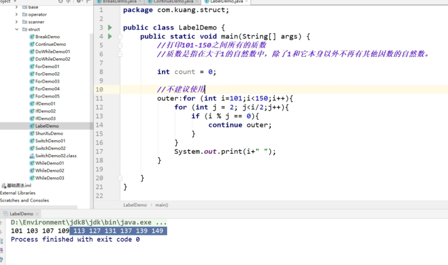Open Project panel settings gear
Image resolution: width=448 pixels, height=265 pixels.
(x=79, y=2)
